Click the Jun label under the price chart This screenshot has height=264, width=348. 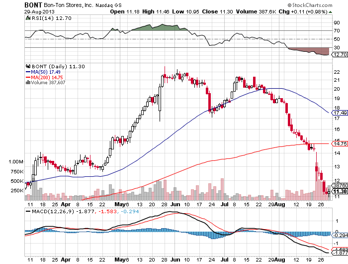[x=175, y=204]
